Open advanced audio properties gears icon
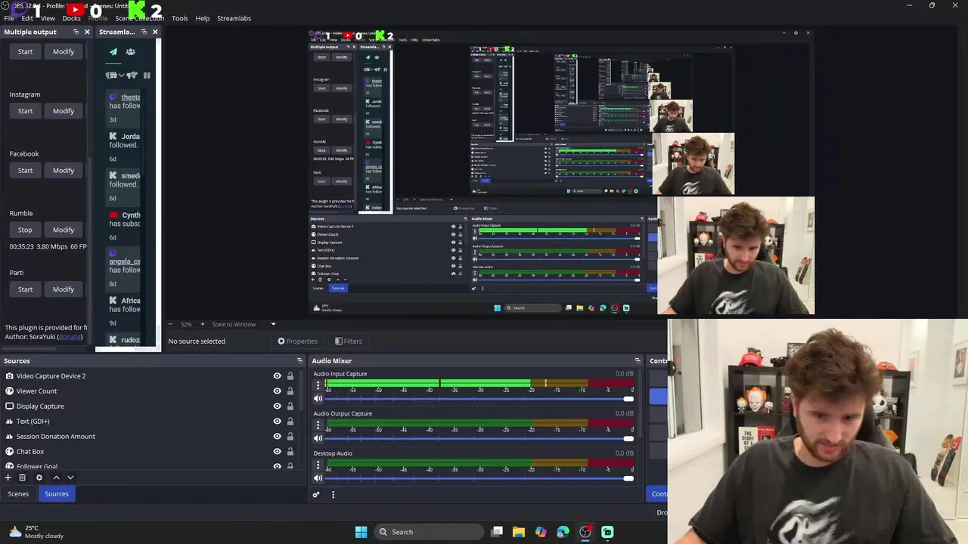968x544 pixels. click(316, 495)
